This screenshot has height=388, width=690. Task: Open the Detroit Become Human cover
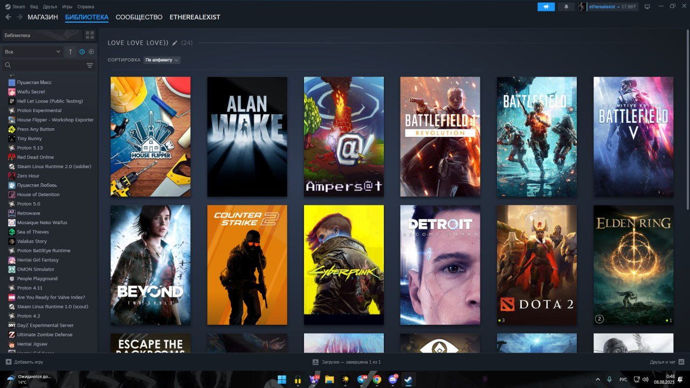click(x=440, y=265)
